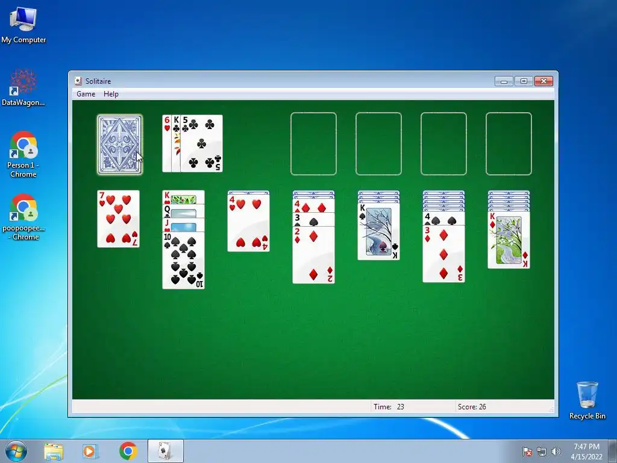Launch Windows Media Player from taskbar
The width and height of the screenshot is (617, 463).
tap(90, 451)
